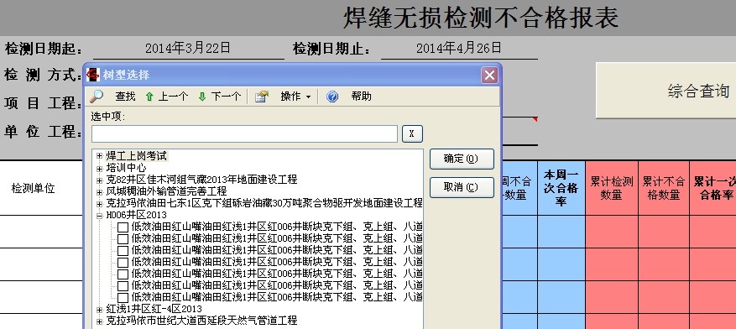Tick the first checkbox under H006井区2013
The image size is (736, 329).
[123, 227]
